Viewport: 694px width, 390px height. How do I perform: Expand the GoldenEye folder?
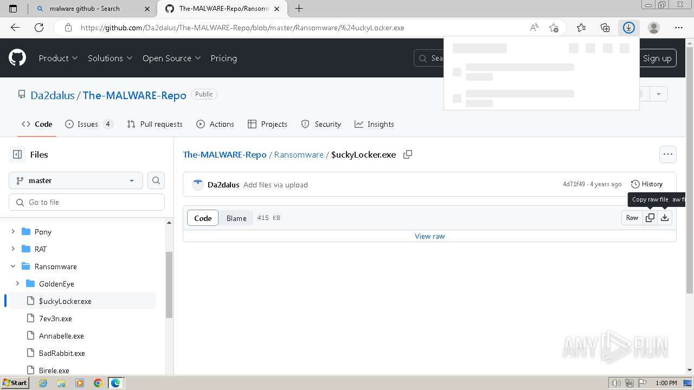coord(17,283)
